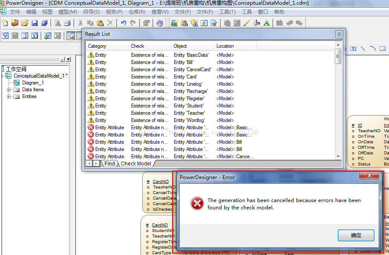
Task: Open the 模型(M) menu
Action: (x=67, y=12)
